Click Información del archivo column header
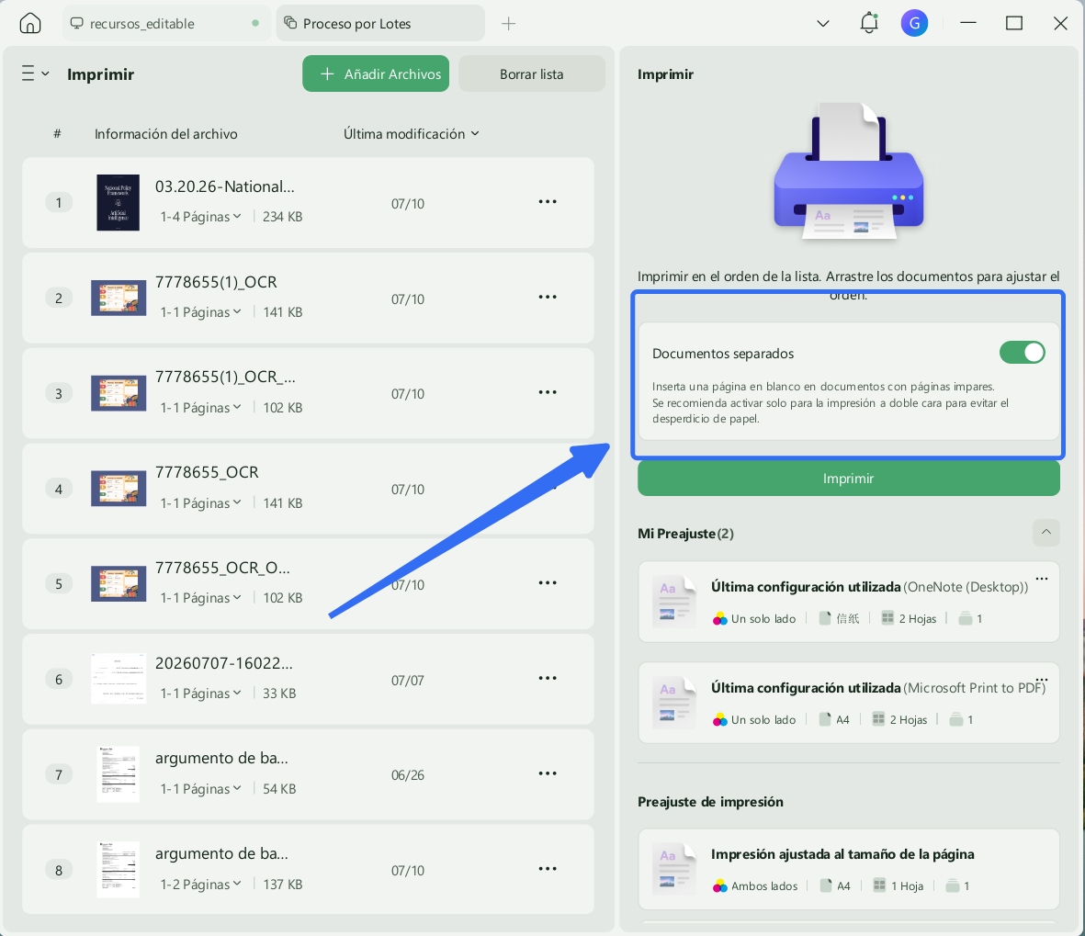1085x936 pixels. click(x=166, y=133)
